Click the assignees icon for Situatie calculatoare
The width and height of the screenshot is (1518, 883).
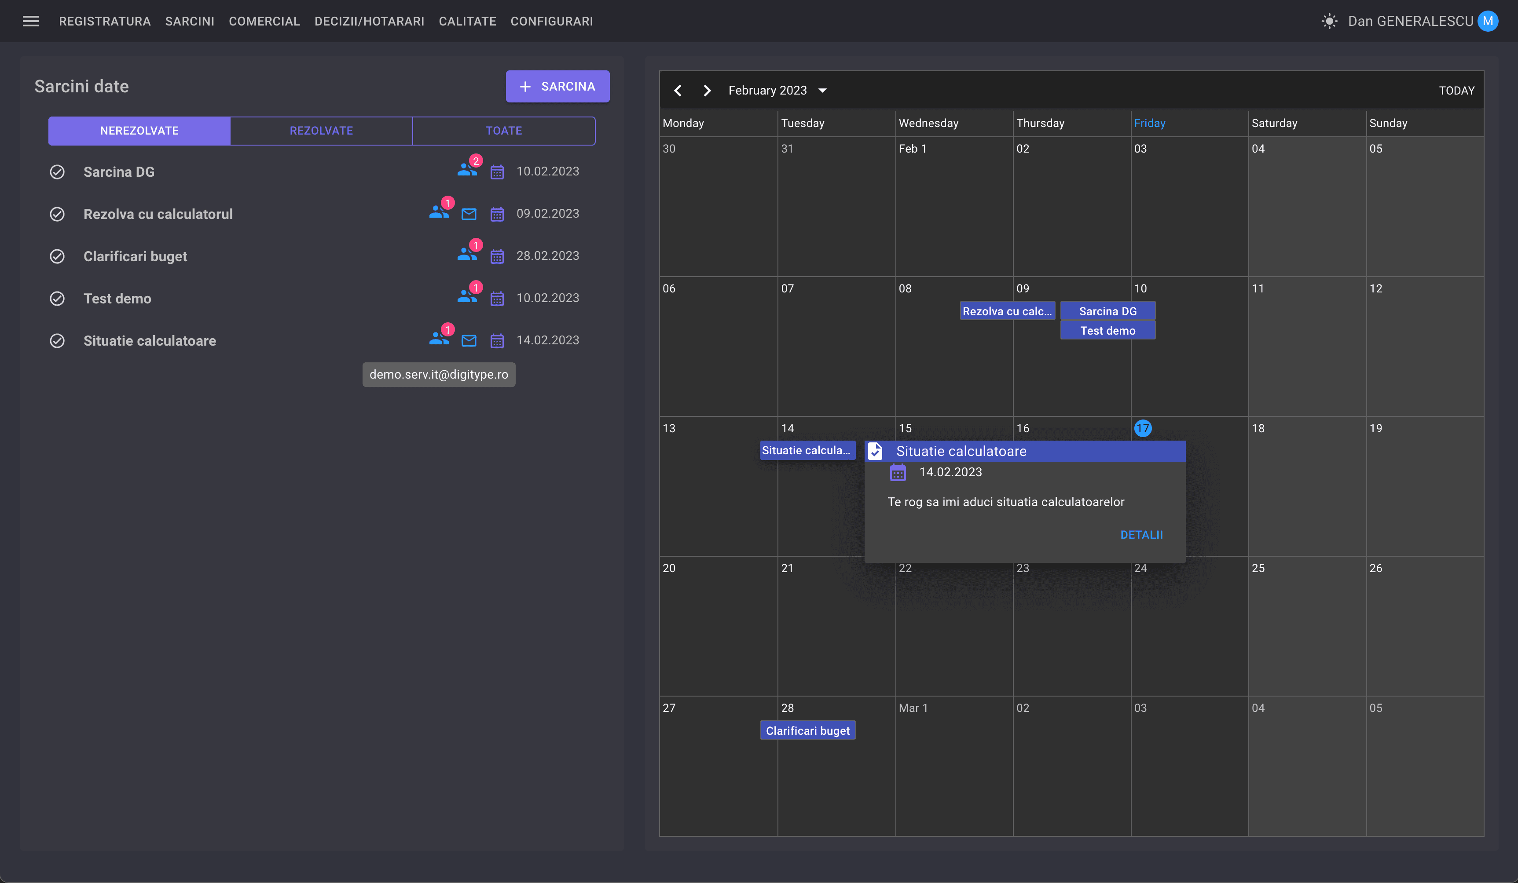tap(439, 339)
